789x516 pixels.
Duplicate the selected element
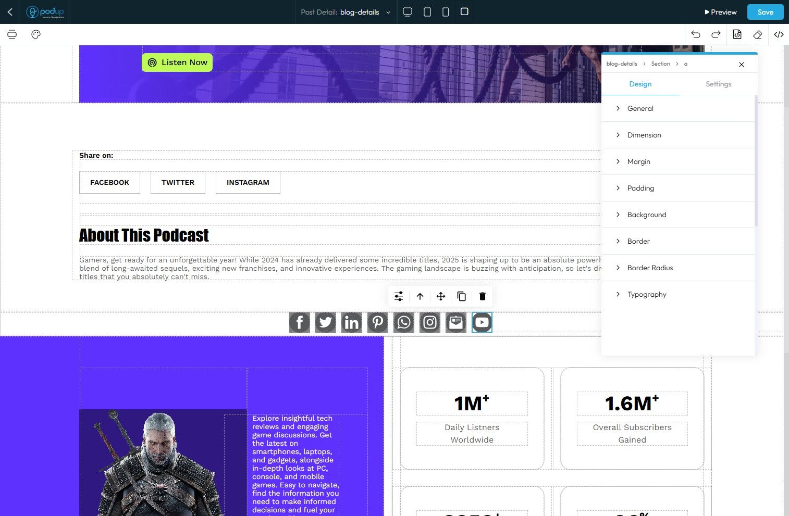click(x=462, y=296)
